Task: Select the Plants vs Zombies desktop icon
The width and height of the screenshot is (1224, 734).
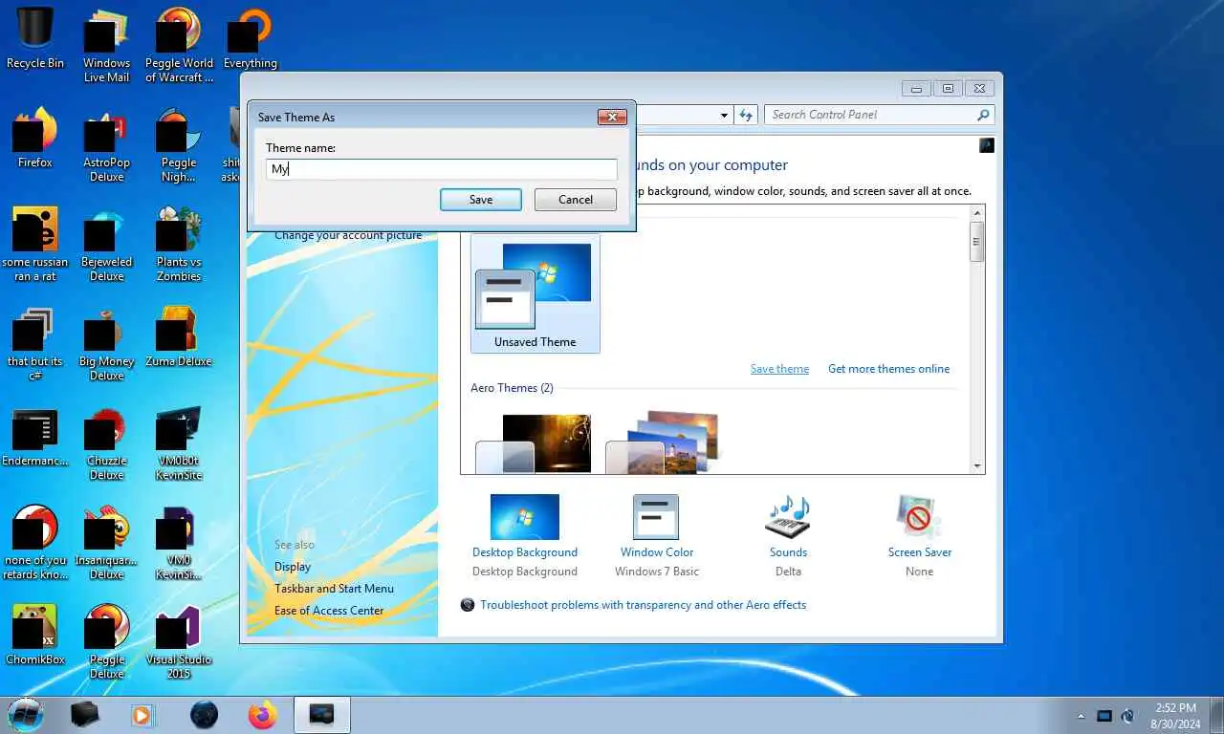Action: (x=179, y=245)
